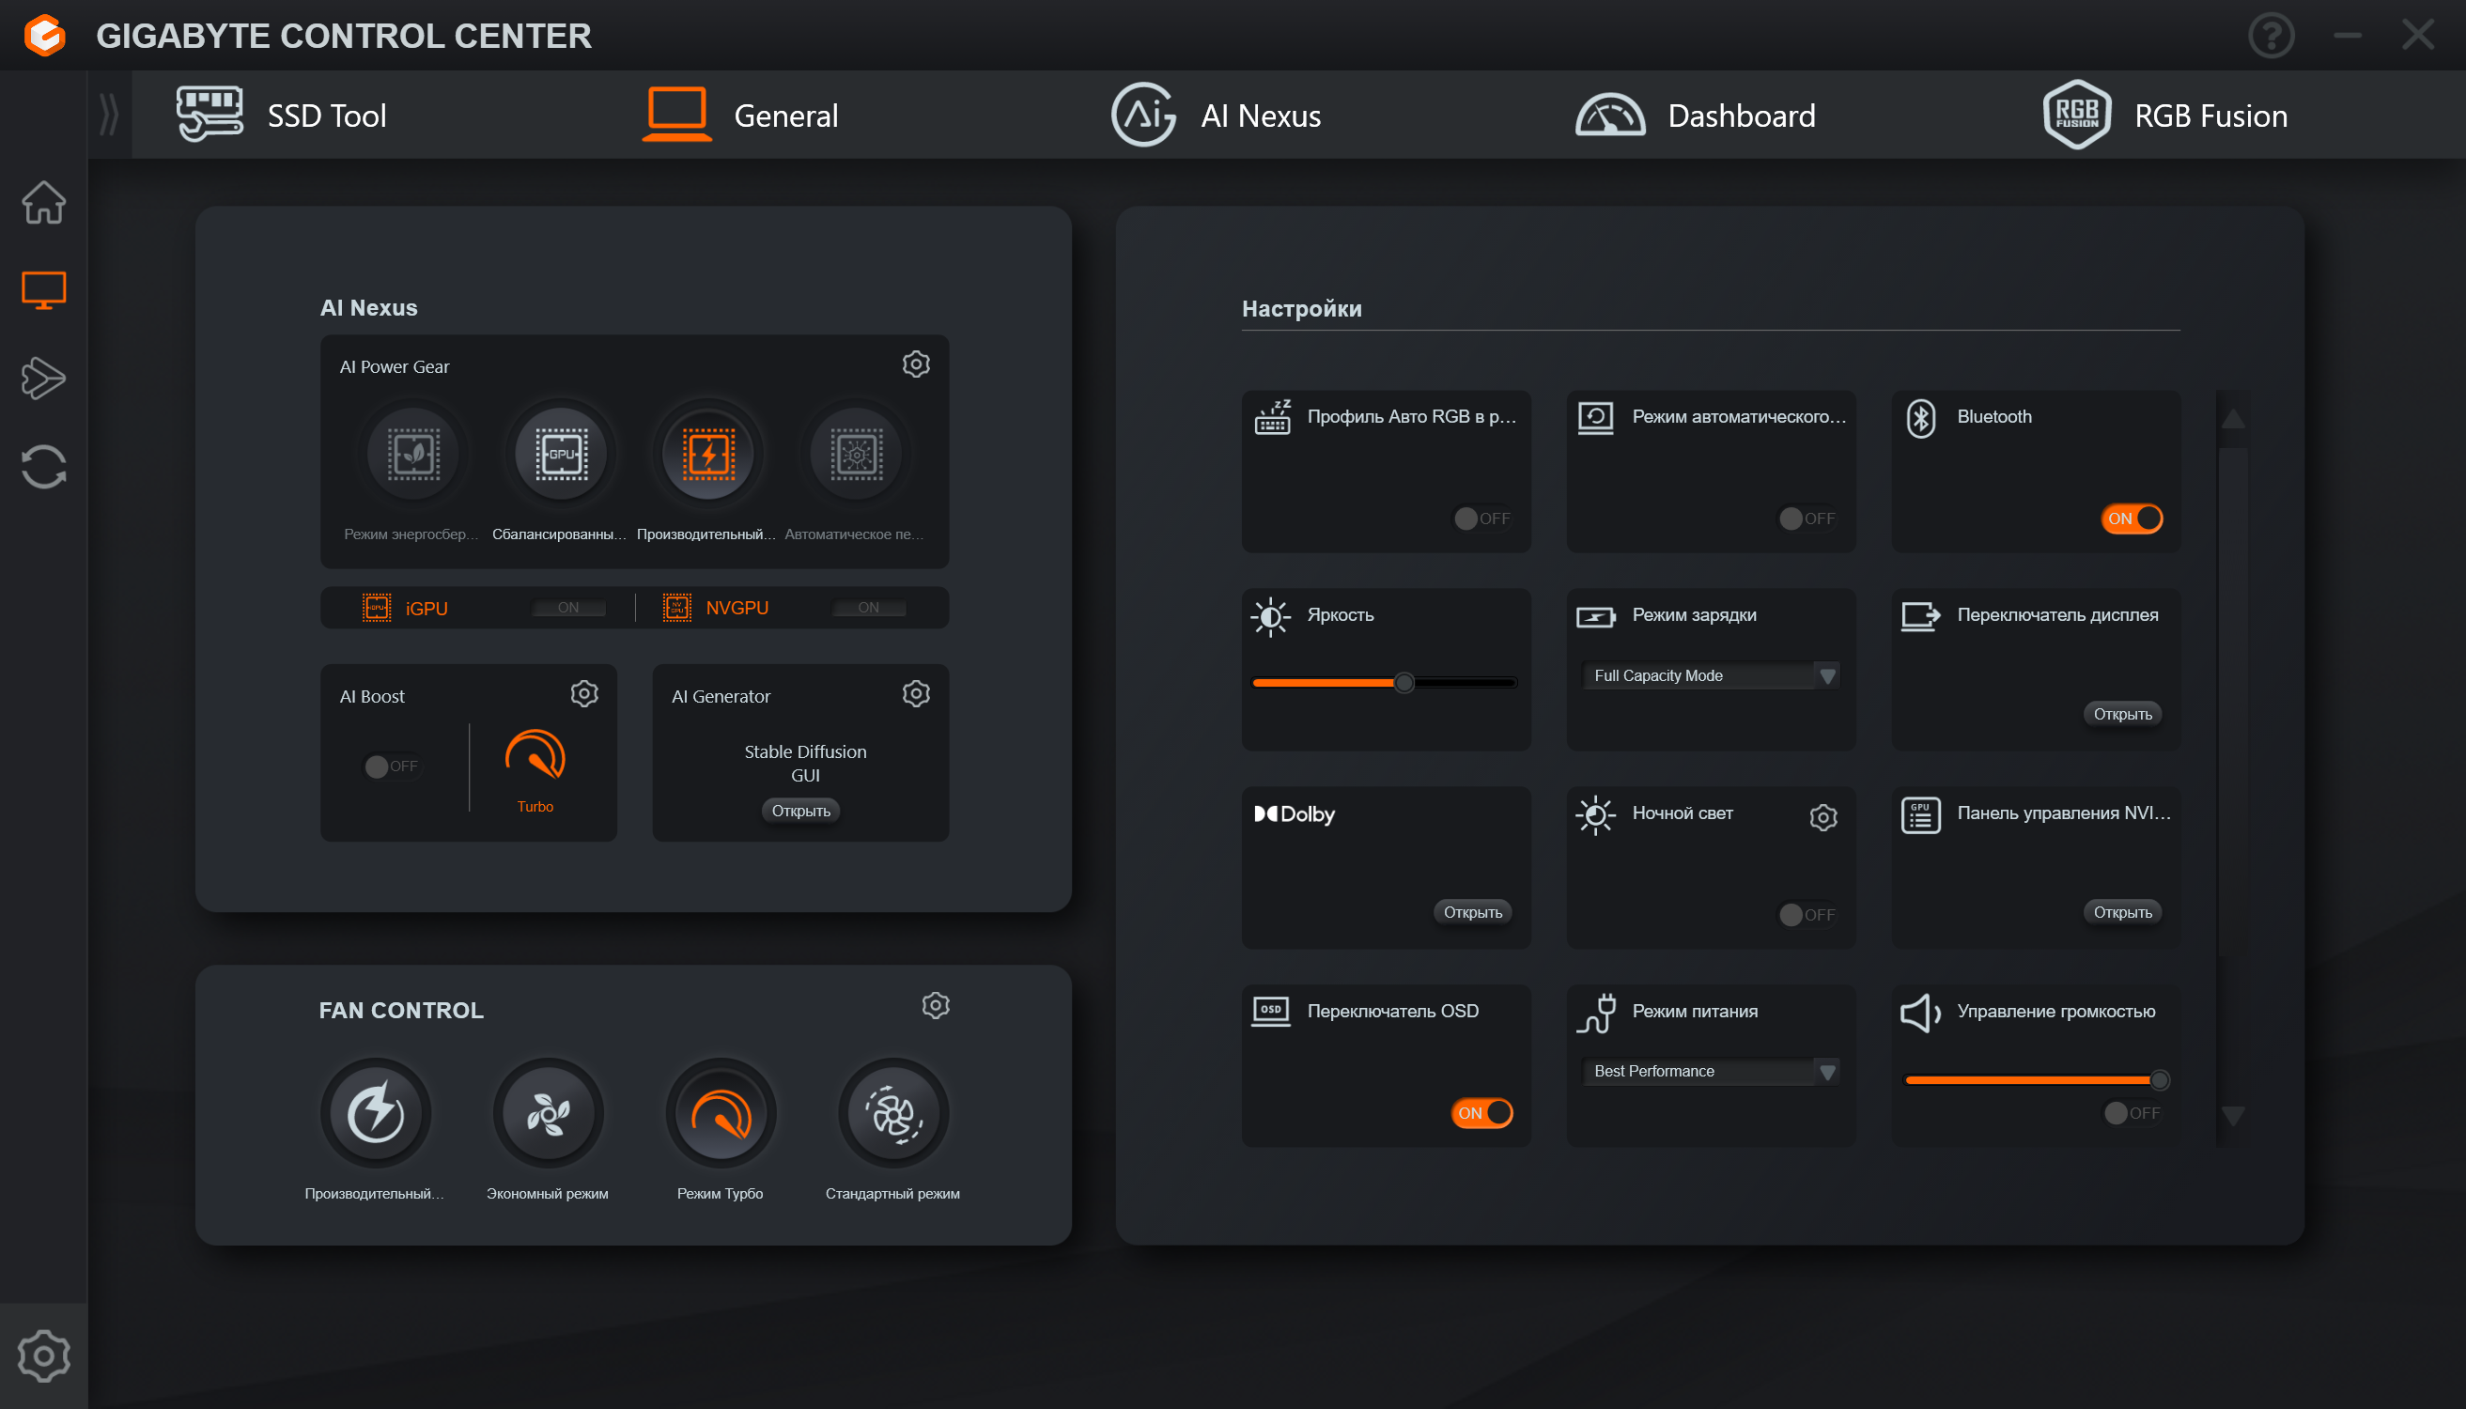Select the Turbo fan mode icon

click(720, 1113)
